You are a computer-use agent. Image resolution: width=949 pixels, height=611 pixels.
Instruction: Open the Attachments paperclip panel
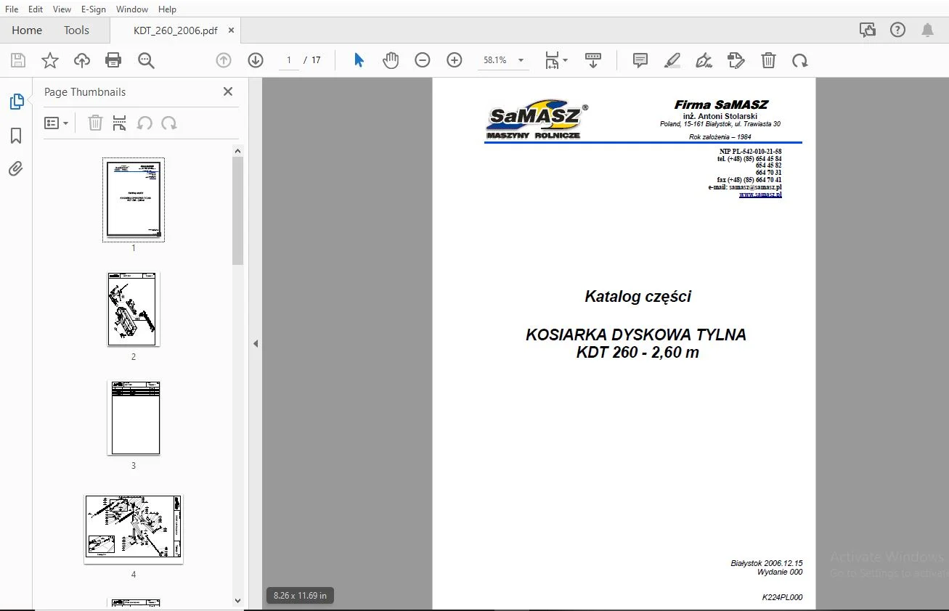click(x=16, y=169)
